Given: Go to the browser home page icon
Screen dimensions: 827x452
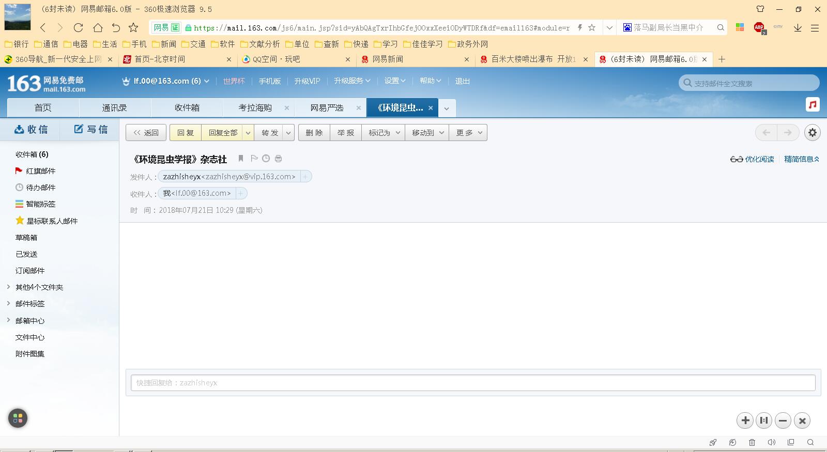Looking at the screenshot, I should (98, 28).
